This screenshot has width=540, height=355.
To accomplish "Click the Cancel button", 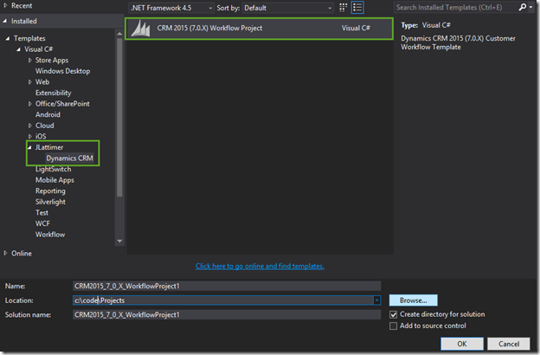I will pyautogui.click(x=509, y=344).
